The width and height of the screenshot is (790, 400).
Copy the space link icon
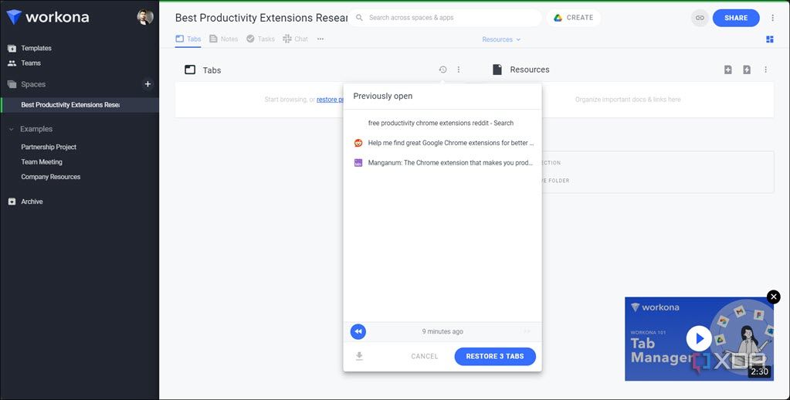(x=700, y=18)
